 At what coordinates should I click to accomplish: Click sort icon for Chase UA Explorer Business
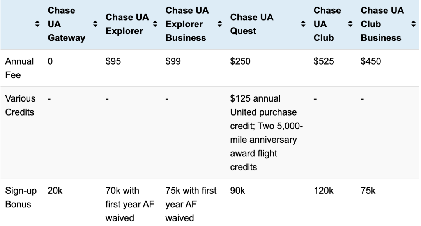[219, 24]
